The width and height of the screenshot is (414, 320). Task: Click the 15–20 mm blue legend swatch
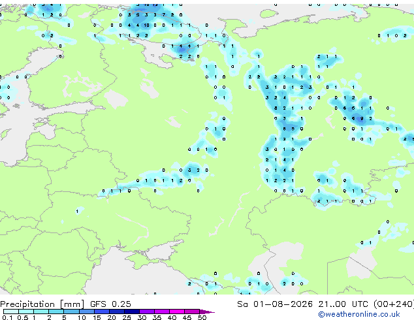[102, 312]
